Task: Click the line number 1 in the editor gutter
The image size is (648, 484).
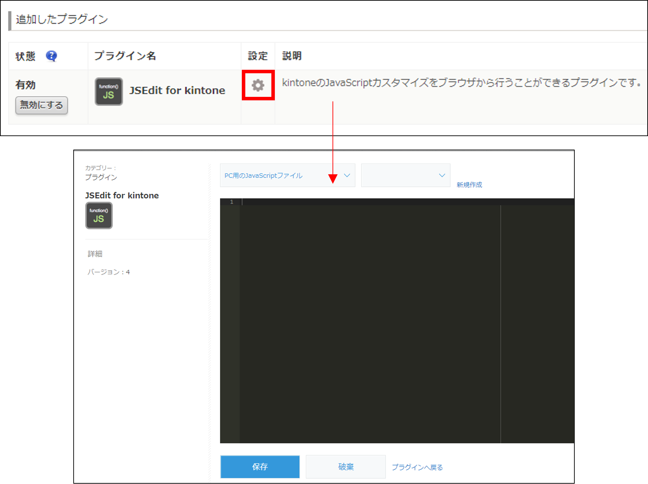Action: [x=232, y=202]
